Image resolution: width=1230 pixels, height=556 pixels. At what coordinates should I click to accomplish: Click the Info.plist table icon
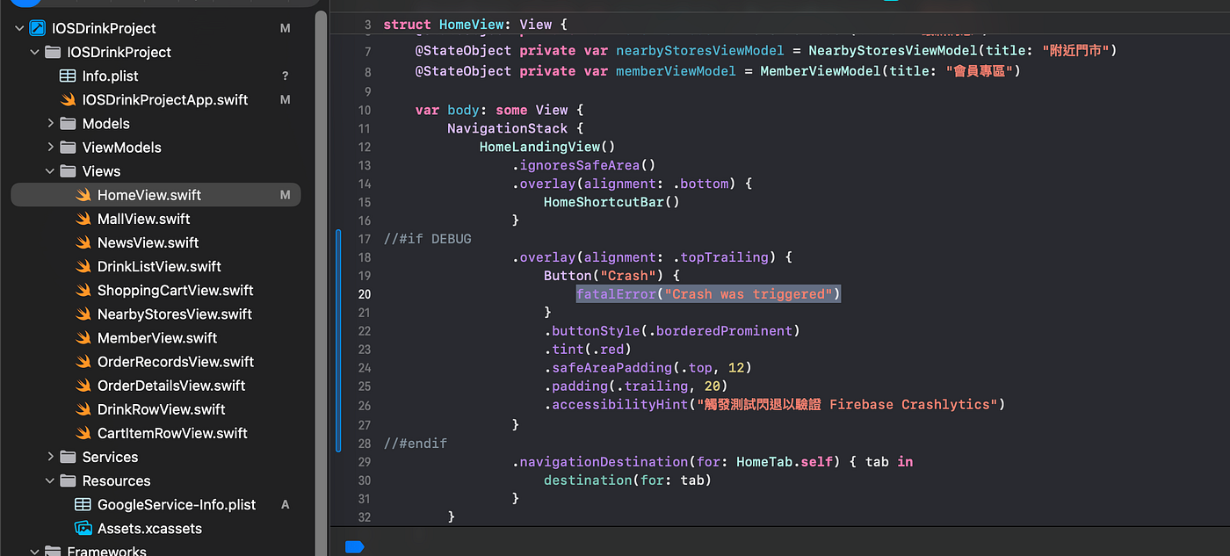[68, 76]
